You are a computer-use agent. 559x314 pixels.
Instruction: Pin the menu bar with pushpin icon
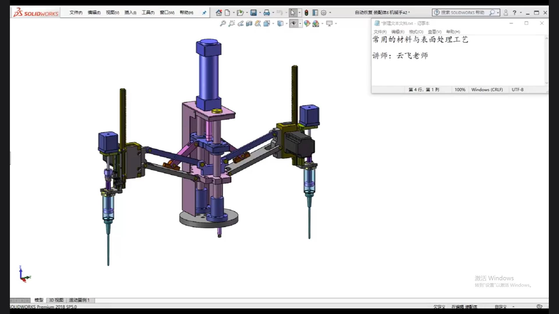coord(204,13)
